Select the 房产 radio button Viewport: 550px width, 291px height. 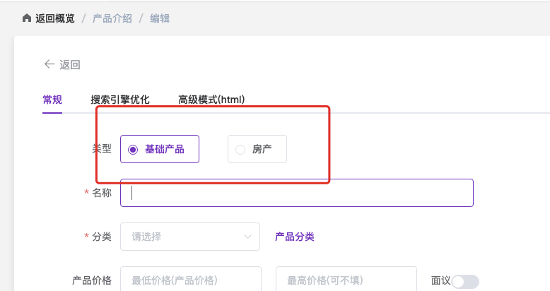point(240,150)
